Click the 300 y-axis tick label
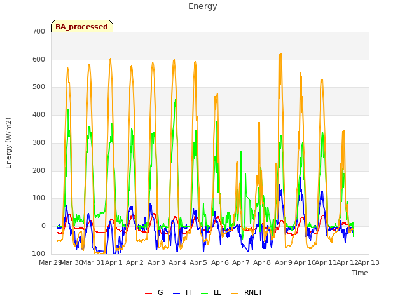The width and height of the screenshot is (407, 305). [x=39, y=142]
